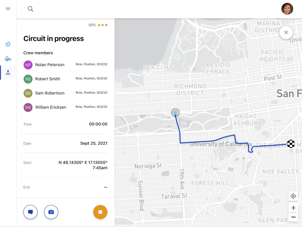
Task: Close the map with X button
Action: point(286,32)
